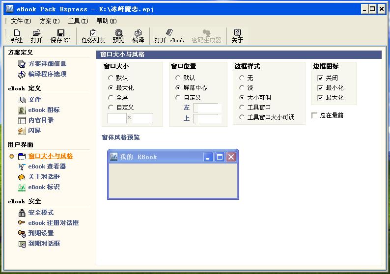Toggle the 最小化 border icon checkbox
Viewport: 390px width, 274px height.
pos(320,88)
